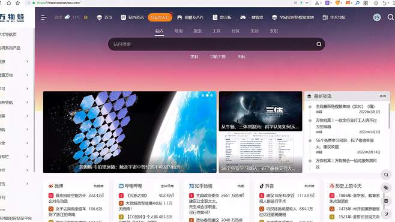Click the orange 公众号入口 button
The height and width of the screenshot is (222, 395).
pos(160,17)
